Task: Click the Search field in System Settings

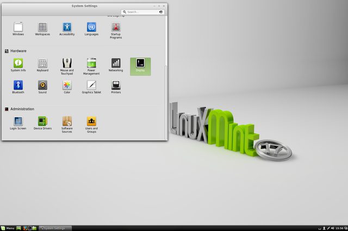Action: (141, 11)
